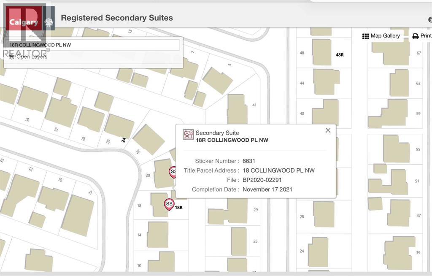Click the info icon at top right
432x276 pixels.
click(x=430, y=19)
